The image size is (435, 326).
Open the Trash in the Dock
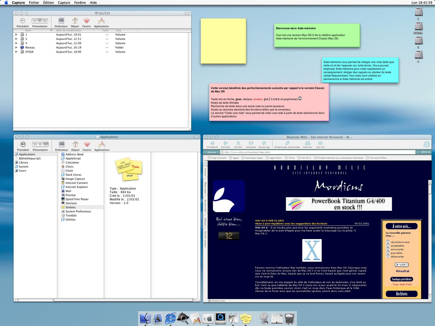290,318
